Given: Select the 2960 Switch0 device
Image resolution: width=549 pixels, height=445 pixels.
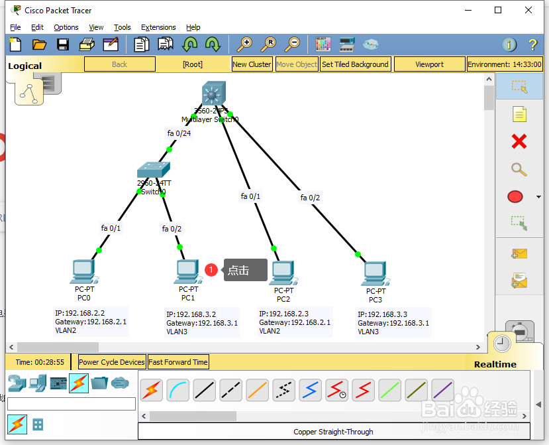Looking at the screenshot, I should (154, 169).
